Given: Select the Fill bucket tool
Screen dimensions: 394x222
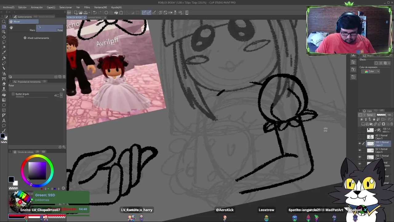Looking at the screenshot, I should (x=4, y=95).
